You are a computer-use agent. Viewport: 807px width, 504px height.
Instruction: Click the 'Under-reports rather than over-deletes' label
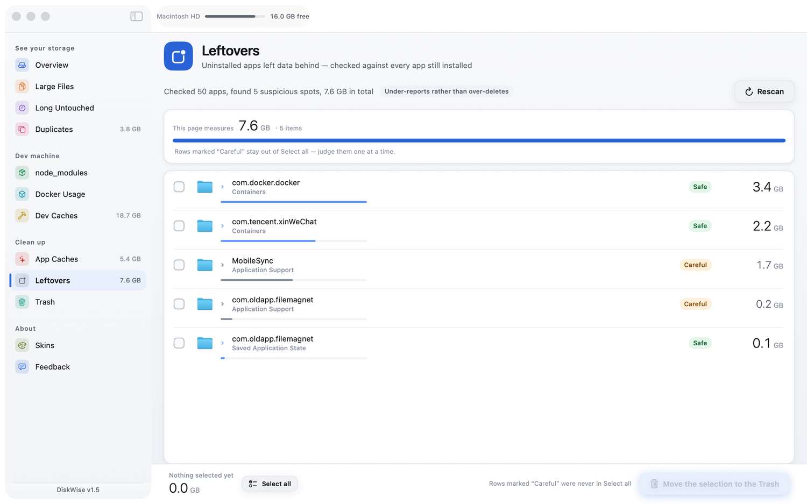447,91
